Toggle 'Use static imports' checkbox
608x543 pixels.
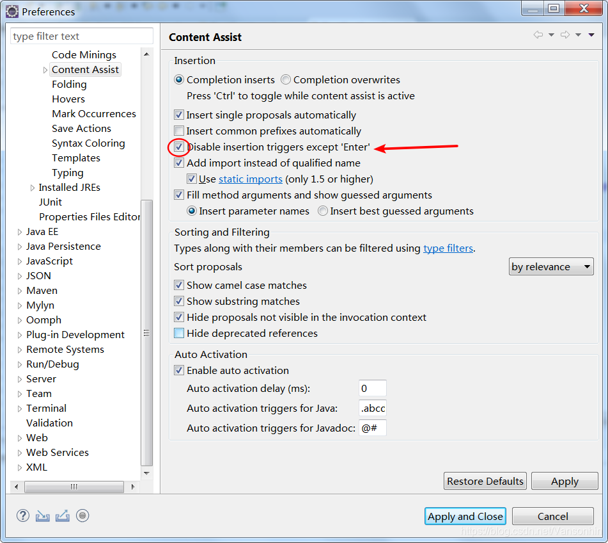[192, 179]
